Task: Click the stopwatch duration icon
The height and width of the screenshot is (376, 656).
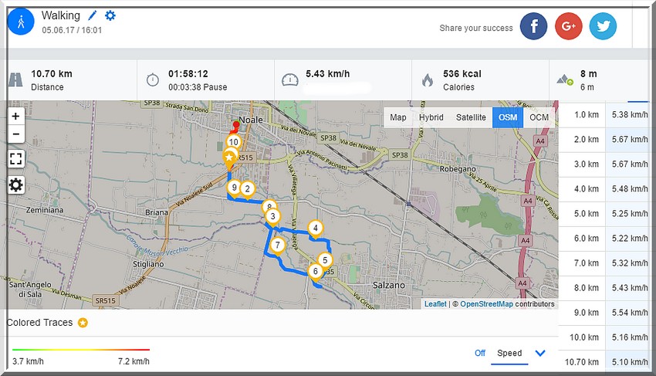Action: click(x=153, y=80)
